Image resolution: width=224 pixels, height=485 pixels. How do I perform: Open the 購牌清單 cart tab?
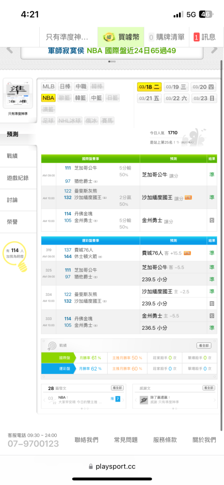167,37
